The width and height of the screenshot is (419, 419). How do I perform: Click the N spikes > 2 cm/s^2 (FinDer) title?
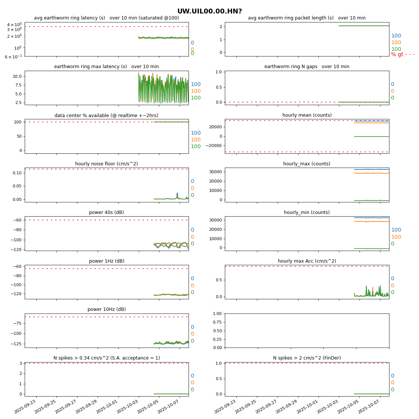click(307, 358)
